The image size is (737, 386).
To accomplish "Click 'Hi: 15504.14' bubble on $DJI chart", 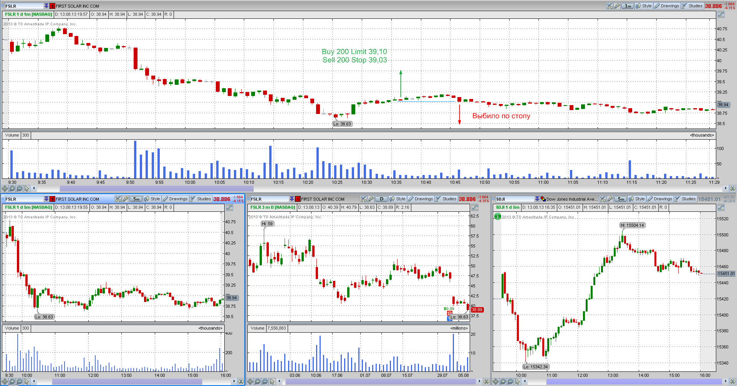I will [632, 225].
